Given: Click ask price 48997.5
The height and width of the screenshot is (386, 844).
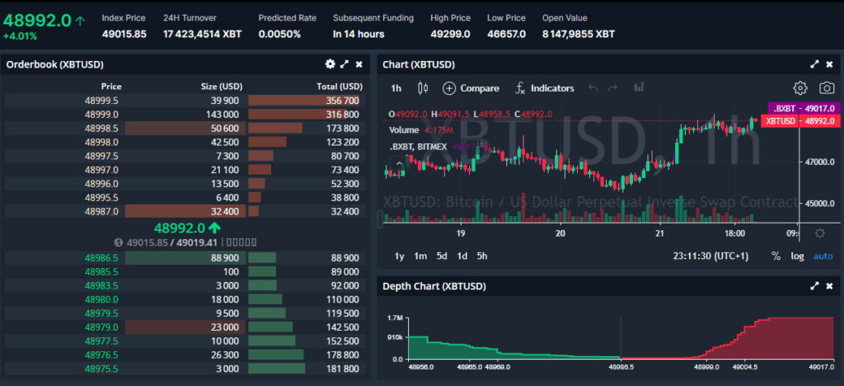Looking at the screenshot, I should [101, 156].
